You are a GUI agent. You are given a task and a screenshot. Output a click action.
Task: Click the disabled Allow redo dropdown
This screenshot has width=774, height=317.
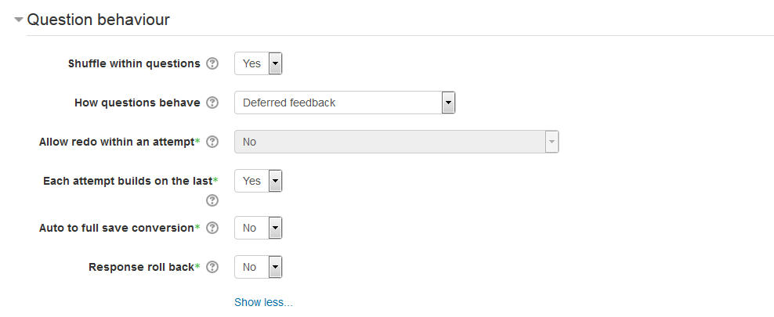pyautogui.click(x=396, y=142)
